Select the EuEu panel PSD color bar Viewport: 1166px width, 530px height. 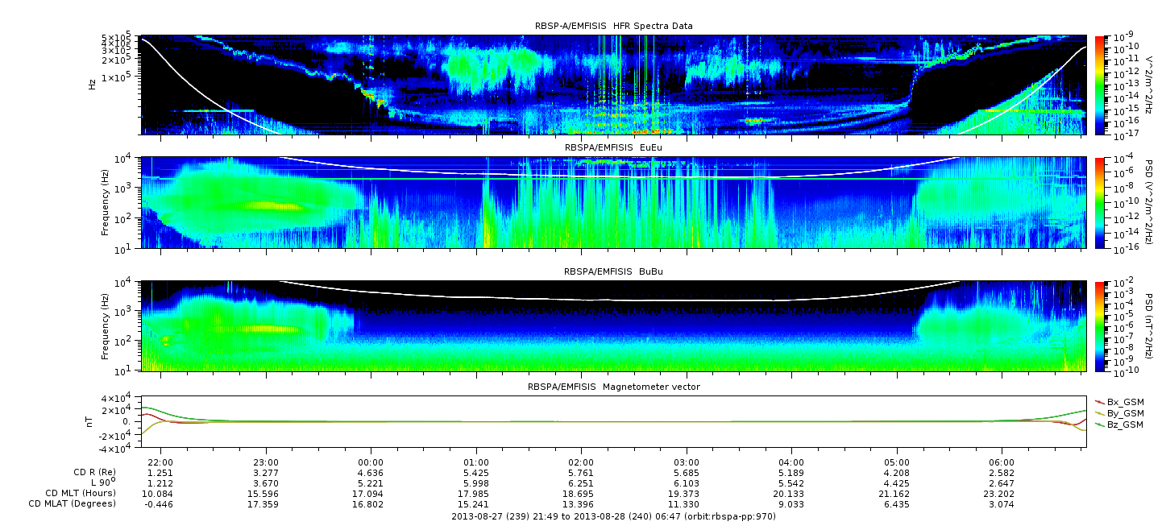click(x=1099, y=202)
